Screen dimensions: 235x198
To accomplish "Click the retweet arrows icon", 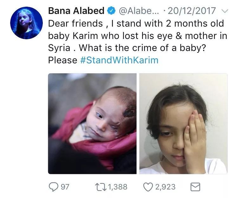I will point(101,187).
